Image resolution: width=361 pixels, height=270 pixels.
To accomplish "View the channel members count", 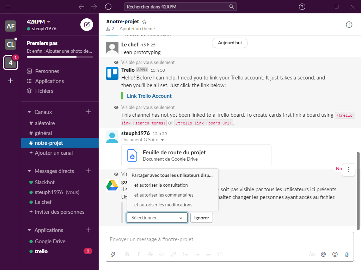I will point(110,29).
